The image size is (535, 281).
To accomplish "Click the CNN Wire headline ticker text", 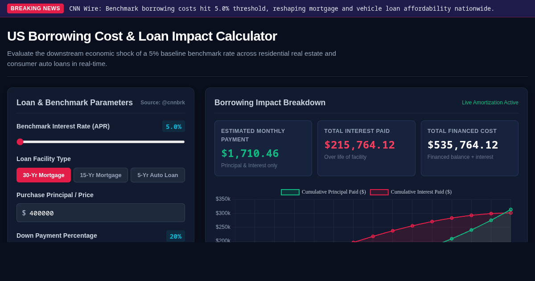I will coord(282,8).
